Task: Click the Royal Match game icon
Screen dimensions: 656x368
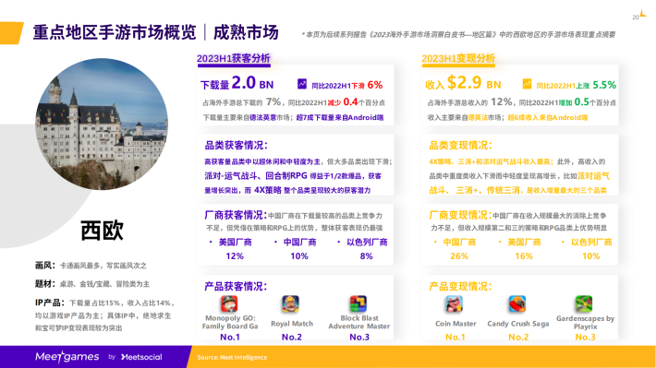Action: [290, 303]
